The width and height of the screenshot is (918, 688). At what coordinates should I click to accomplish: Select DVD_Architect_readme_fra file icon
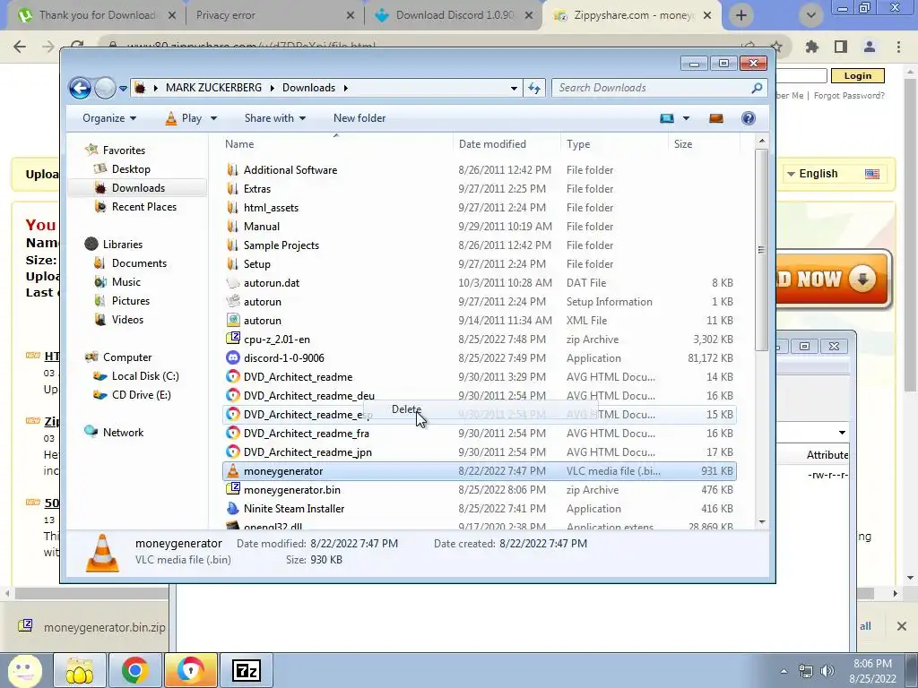click(233, 433)
